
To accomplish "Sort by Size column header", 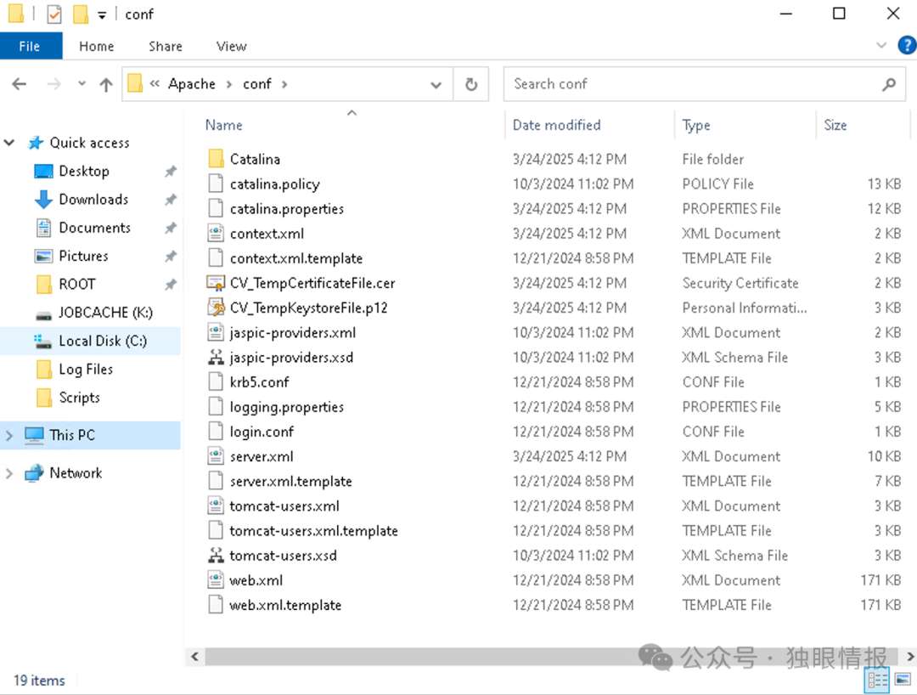I will [863, 125].
